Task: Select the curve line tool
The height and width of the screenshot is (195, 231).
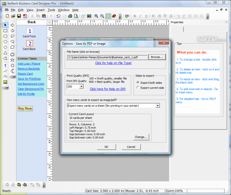Action: (x=5, y=77)
